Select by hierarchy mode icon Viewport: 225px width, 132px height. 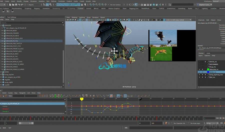click(44, 5)
